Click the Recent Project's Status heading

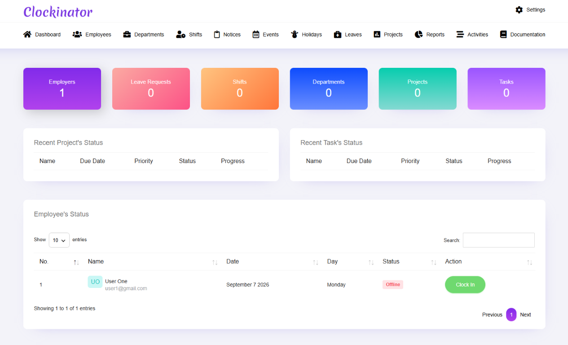click(x=68, y=142)
